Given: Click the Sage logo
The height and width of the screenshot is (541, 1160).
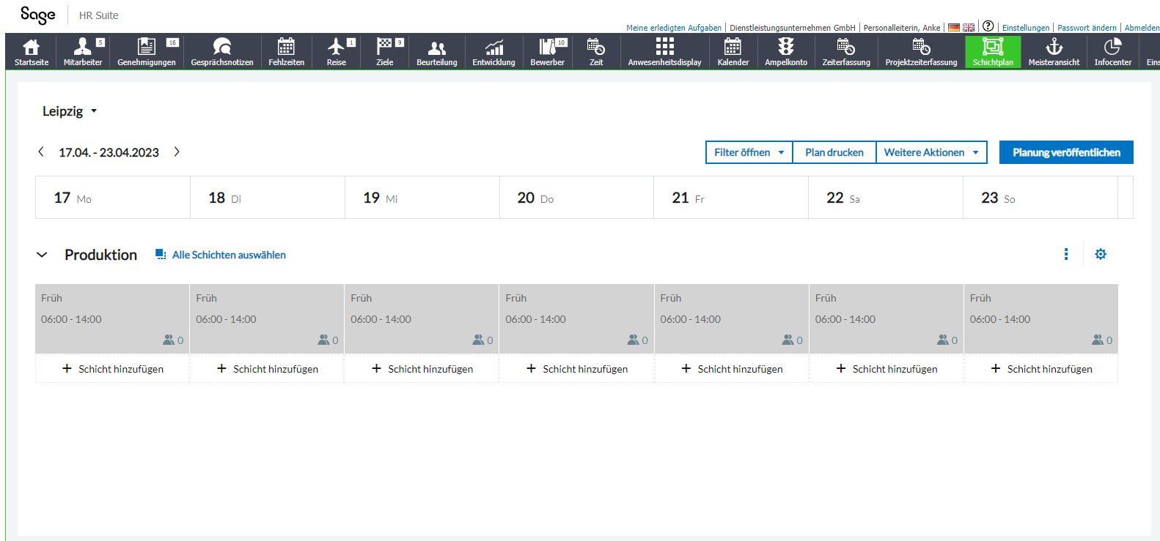Looking at the screenshot, I should pyautogui.click(x=38, y=15).
